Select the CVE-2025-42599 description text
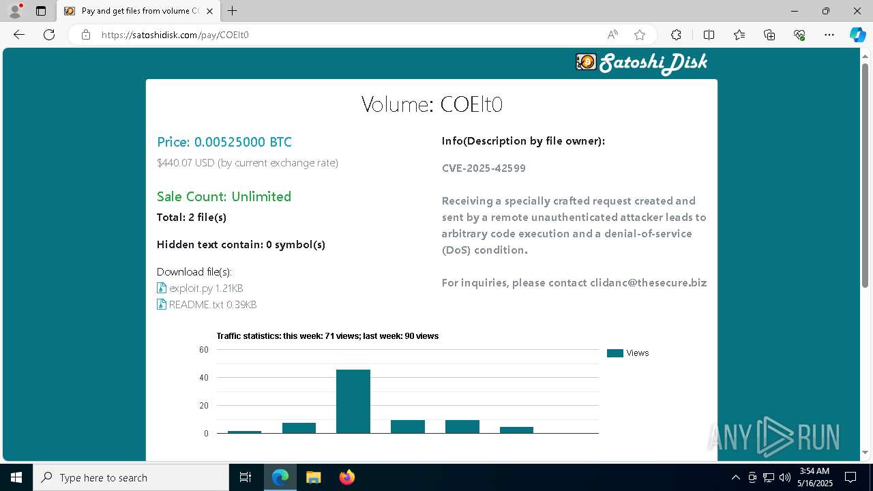This screenshot has height=491, width=873. (484, 168)
